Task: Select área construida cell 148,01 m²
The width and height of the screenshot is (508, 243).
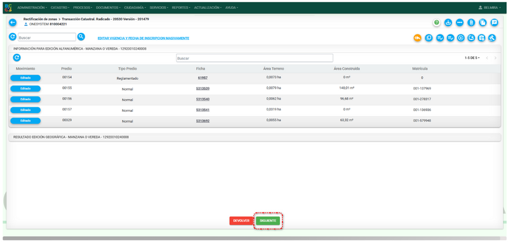Action: [x=346, y=88]
